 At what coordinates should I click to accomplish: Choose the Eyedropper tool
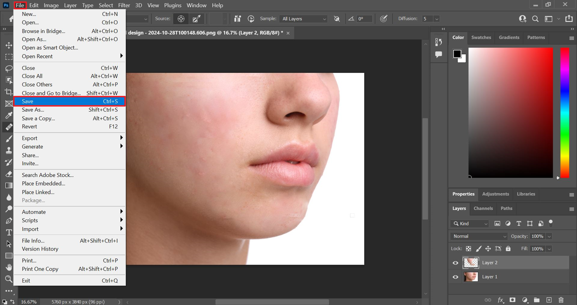9,116
